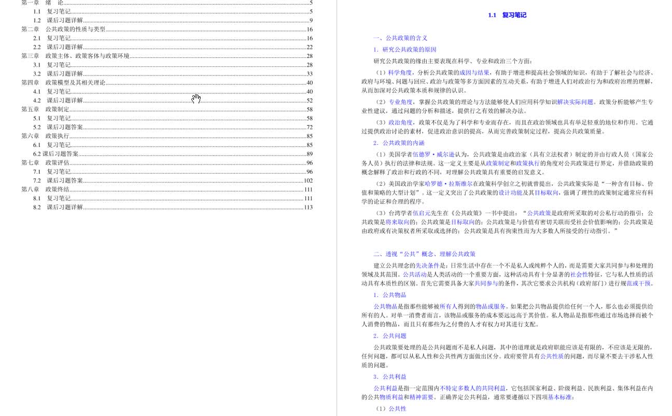Click the blue name 伍启元
Viewport: 672px width, 416px height.
tap(422, 213)
